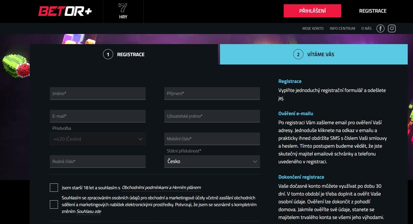Open Obchodními podmínkami a Herním plánem link

pos(161,187)
